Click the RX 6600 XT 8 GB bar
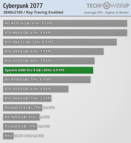This screenshot has width=131, height=143. 23,108
